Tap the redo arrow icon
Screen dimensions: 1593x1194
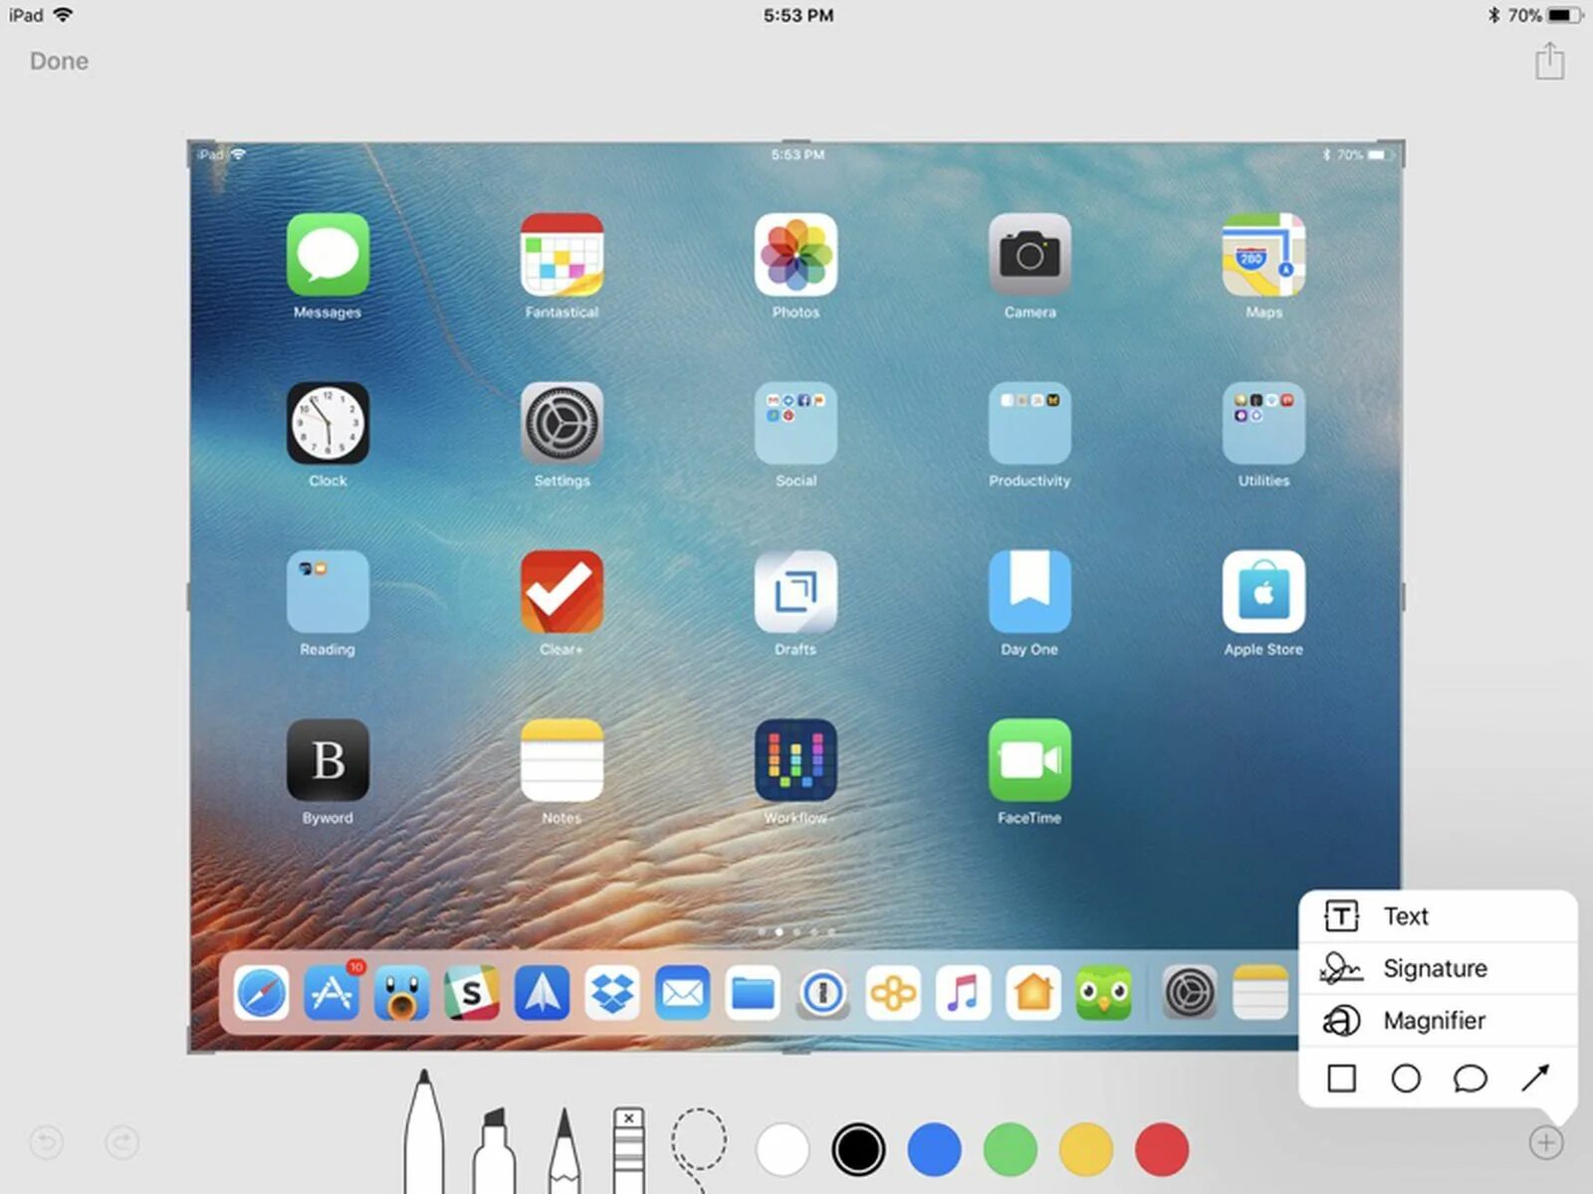click(x=119, y=1142)
